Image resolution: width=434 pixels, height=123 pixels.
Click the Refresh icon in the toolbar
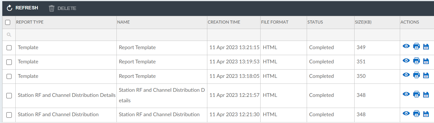click(x=10, y=8)
